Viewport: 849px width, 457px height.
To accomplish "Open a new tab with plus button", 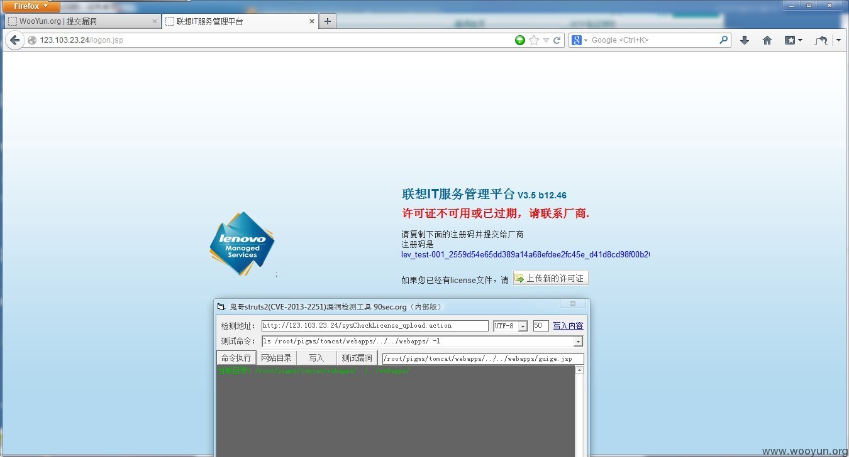I will [x=327, y=21].
